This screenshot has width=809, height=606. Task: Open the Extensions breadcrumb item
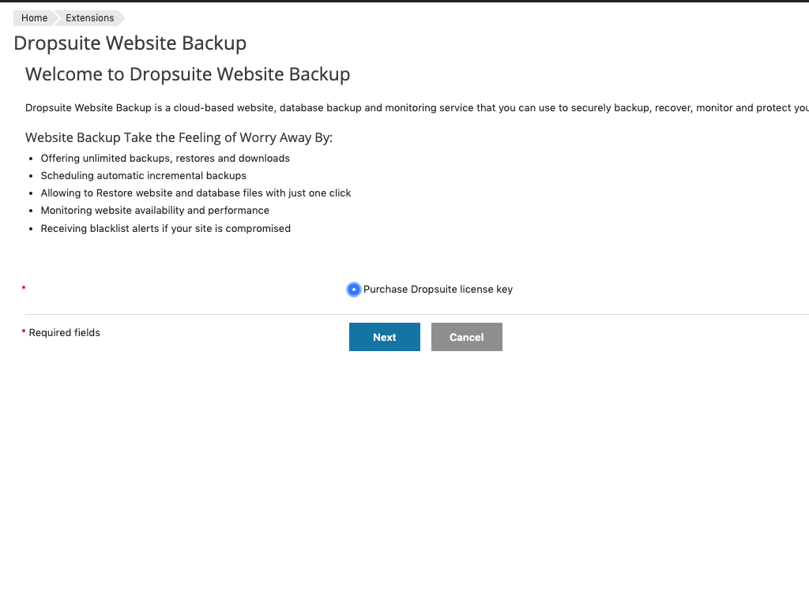coord(89,17)
